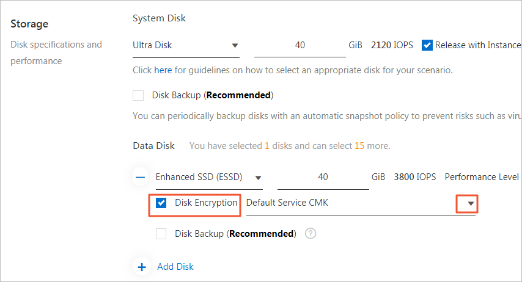Click the 3800 IOPS value

(x=415, y=177)
